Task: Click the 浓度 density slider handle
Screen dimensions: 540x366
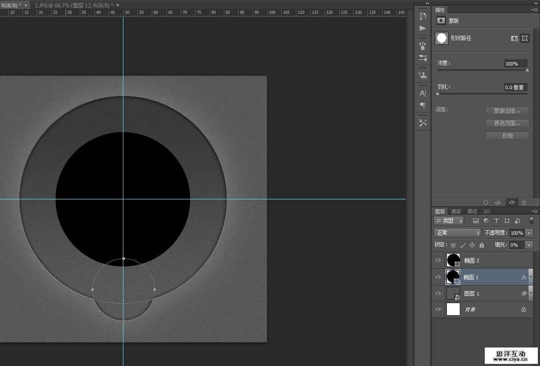Action: pos(527,70)
